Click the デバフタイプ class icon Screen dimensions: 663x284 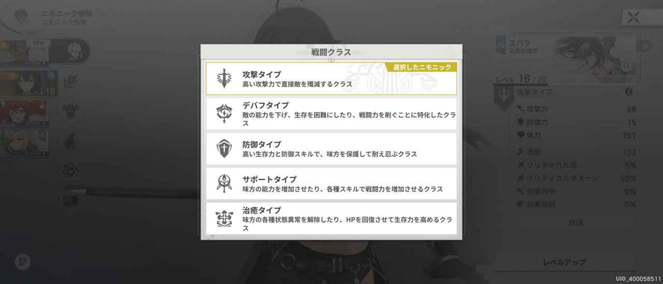(x=224, y=113)
